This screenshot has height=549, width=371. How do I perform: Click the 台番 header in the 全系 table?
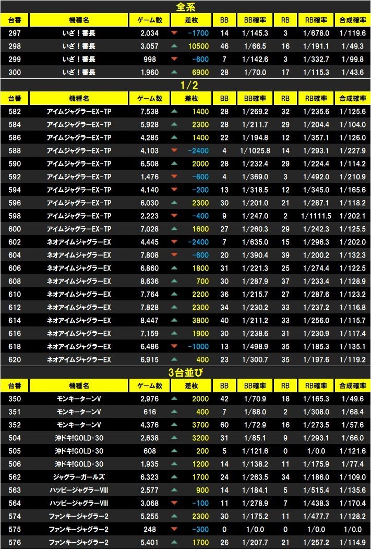tap(15, 20)
